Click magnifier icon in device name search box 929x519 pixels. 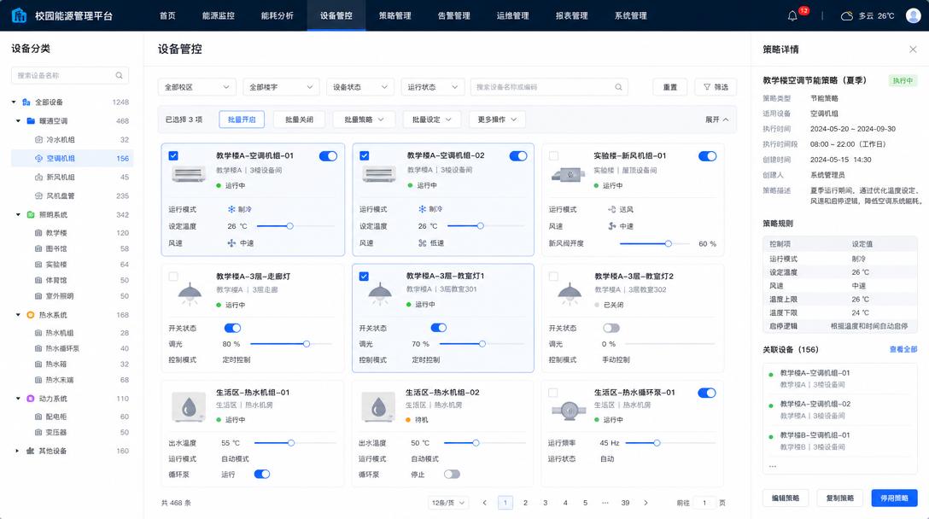click(618, 87)
